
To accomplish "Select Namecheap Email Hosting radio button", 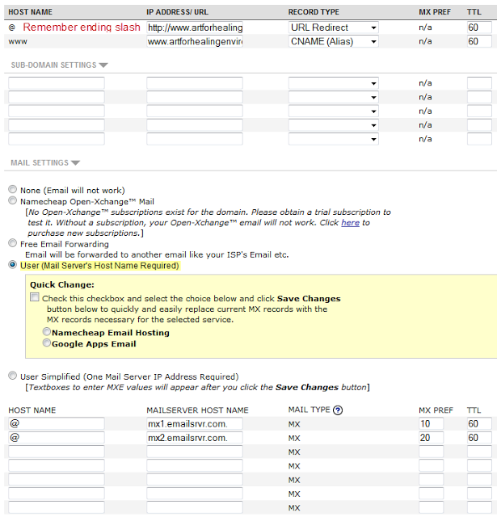I will [48, 332].
